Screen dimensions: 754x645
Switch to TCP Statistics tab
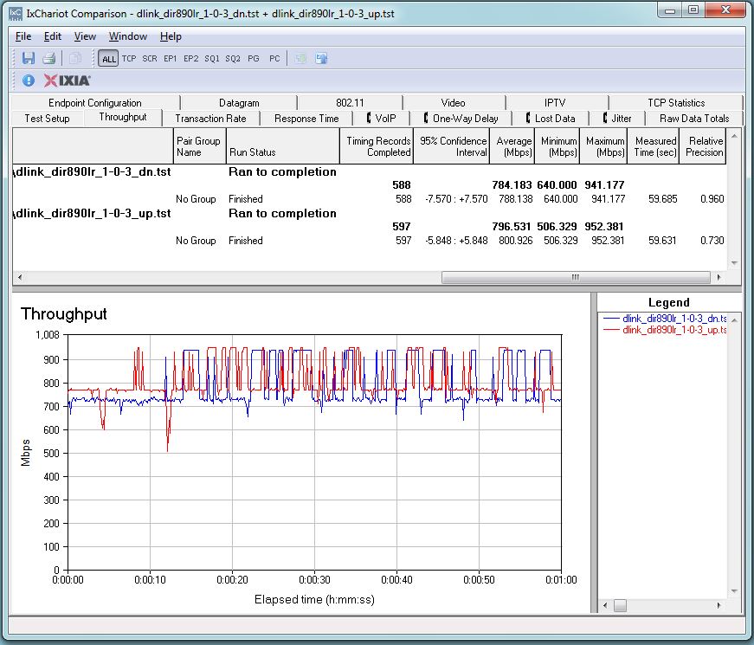tap(676, 102)
